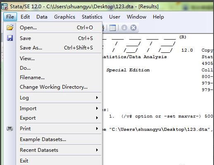Click the gray down-arrow toolbar icon
214x165 pixels.
(x=124, y=28)
